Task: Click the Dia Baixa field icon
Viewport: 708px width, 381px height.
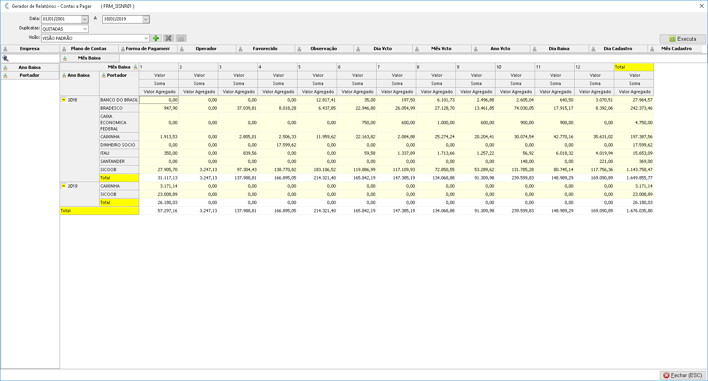Action: coord(535,49)
